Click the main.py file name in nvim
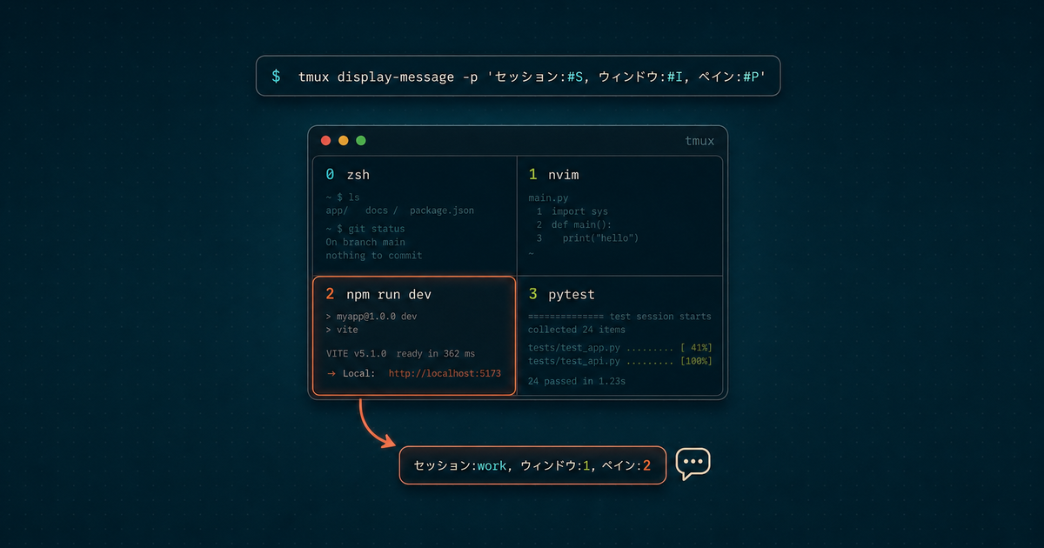 (547, 197)
